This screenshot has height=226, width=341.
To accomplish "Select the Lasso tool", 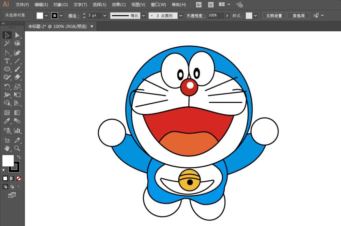I will point(17,44).
